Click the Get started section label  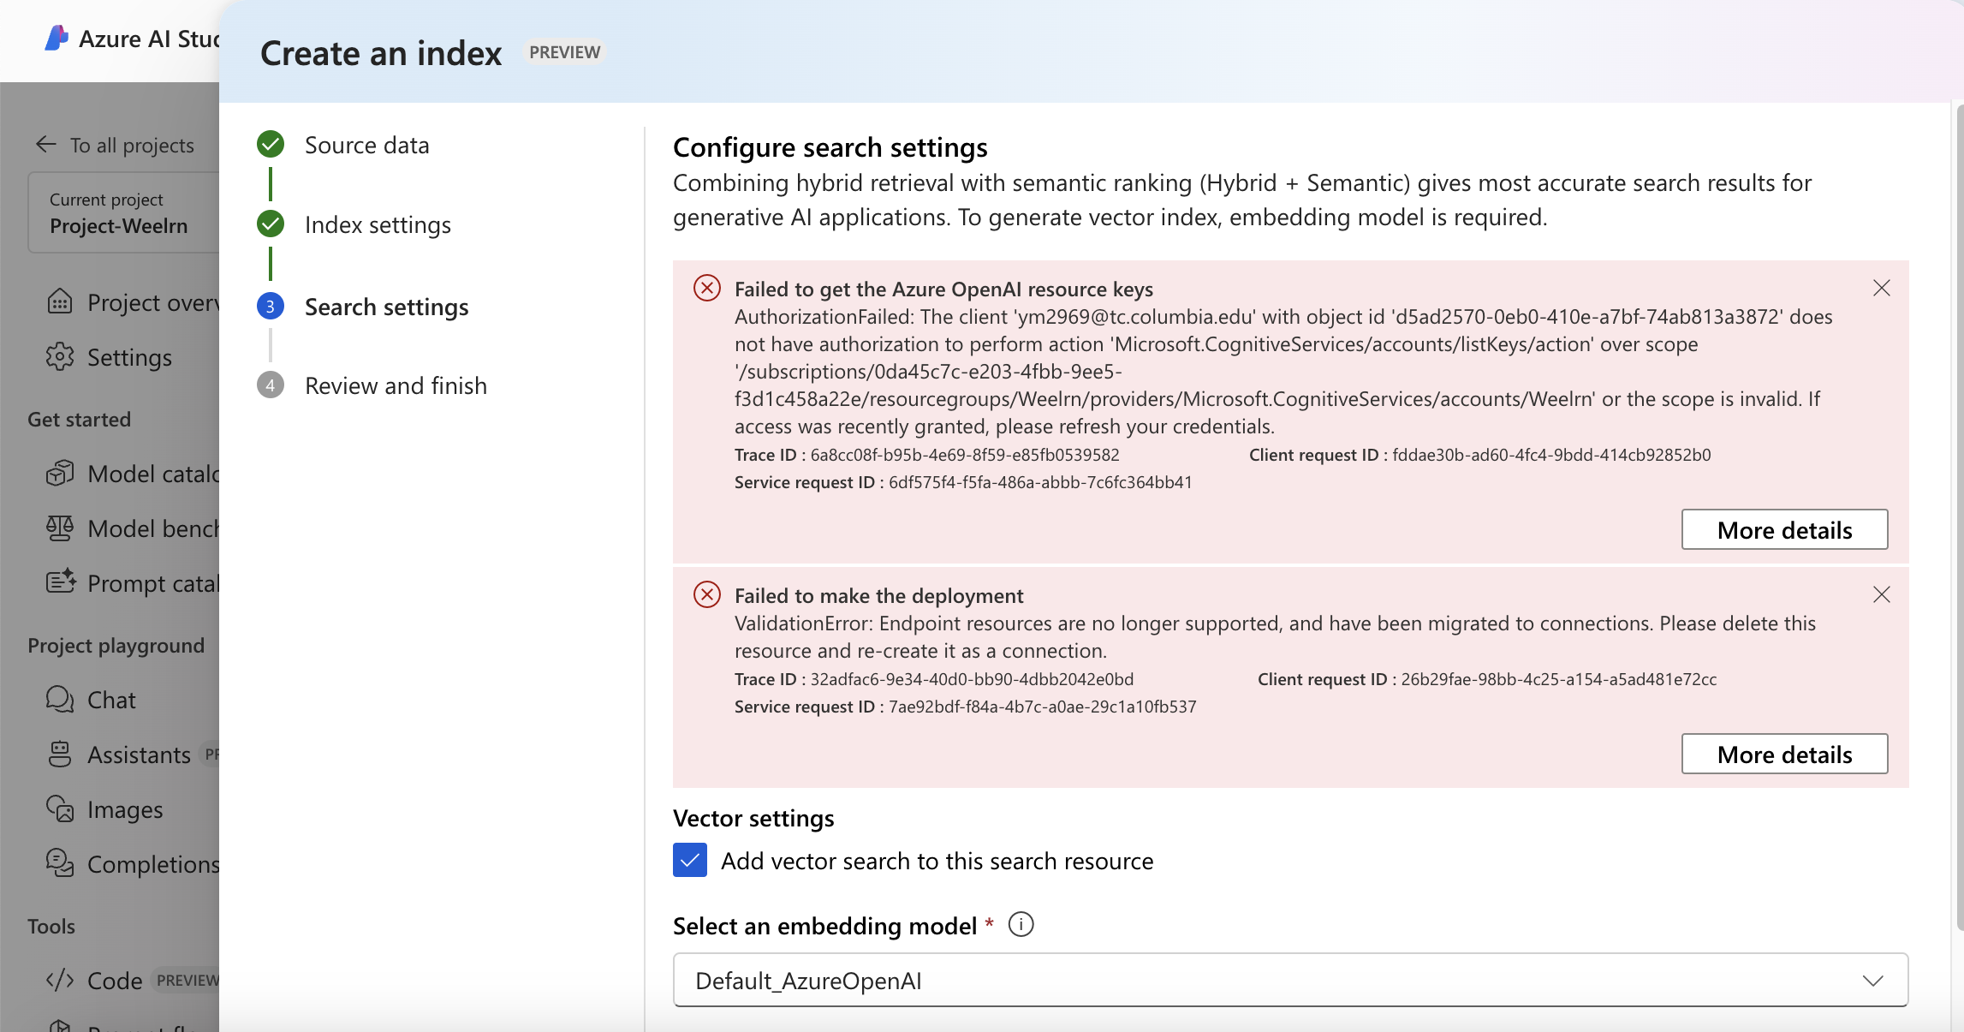tap(79, 419)
